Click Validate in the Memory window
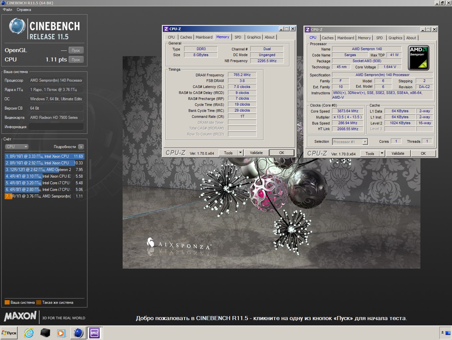 pos(256,153)
